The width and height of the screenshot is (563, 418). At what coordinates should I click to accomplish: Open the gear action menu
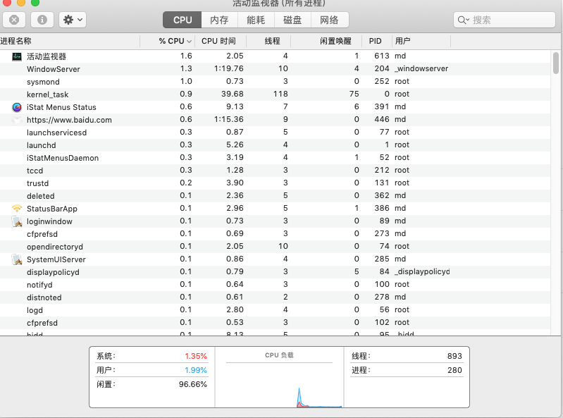pyautogui.click(x=73, y=20)
